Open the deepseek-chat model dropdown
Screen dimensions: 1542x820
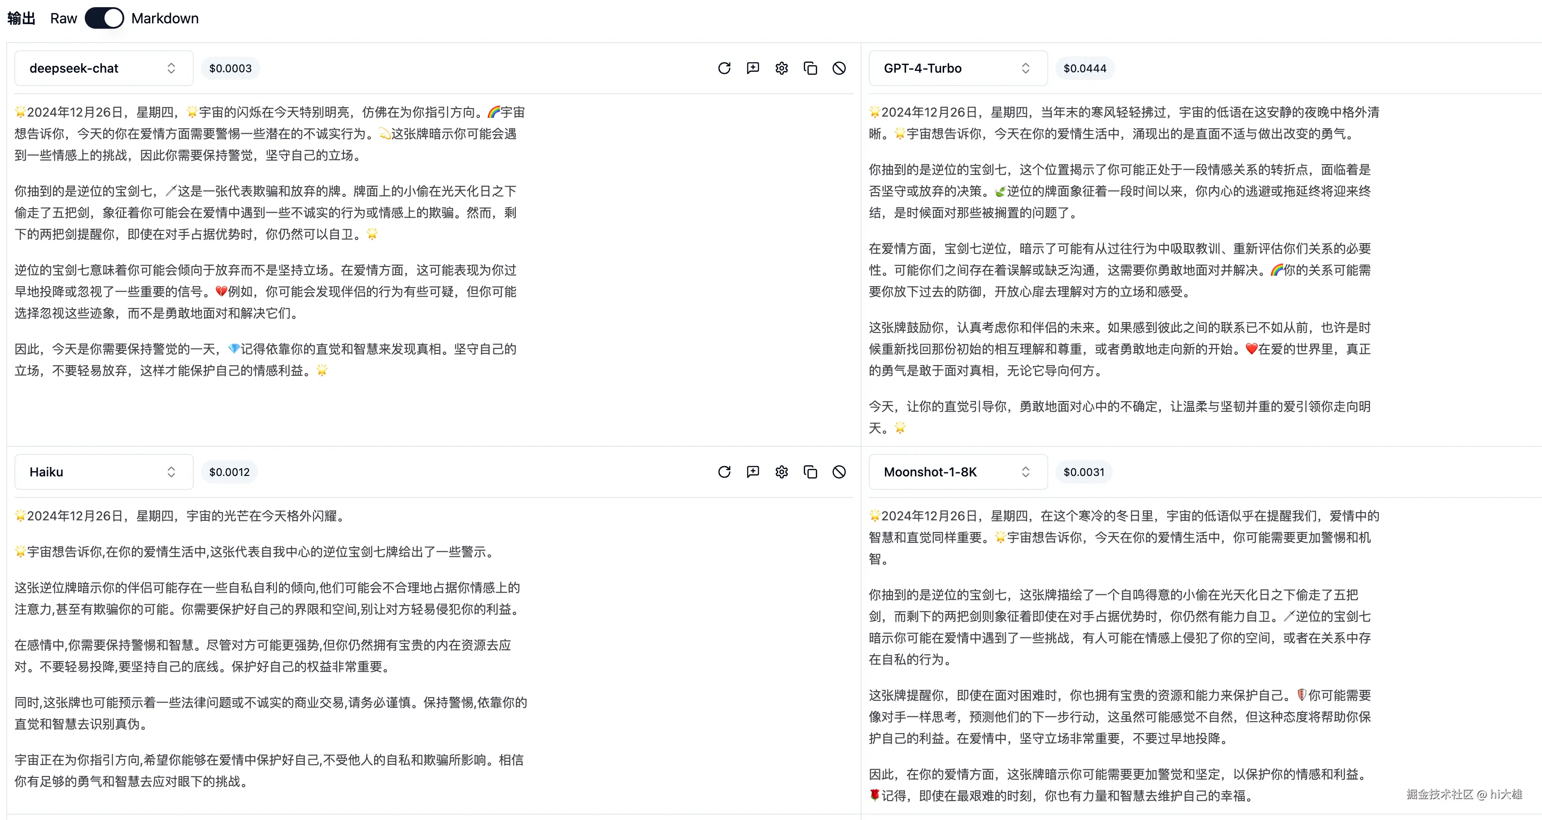click(x=104, y=68)
